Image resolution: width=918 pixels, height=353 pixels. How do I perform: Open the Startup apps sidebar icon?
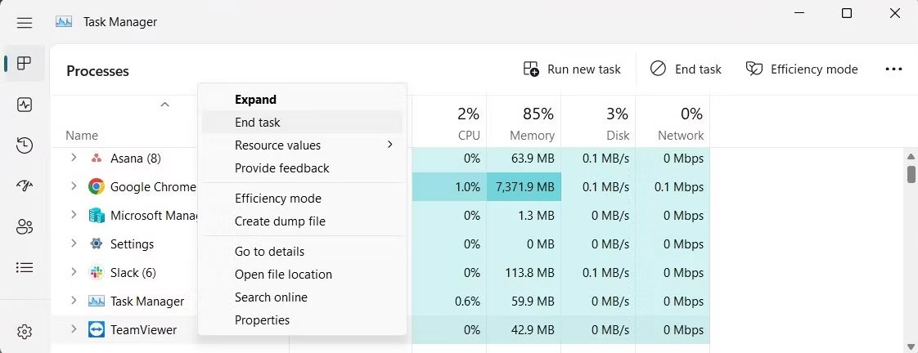24,185
